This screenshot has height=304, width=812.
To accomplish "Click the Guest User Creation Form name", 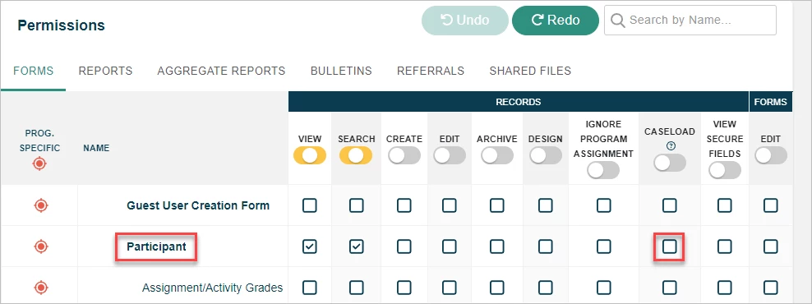I will [x=198, y=205].
